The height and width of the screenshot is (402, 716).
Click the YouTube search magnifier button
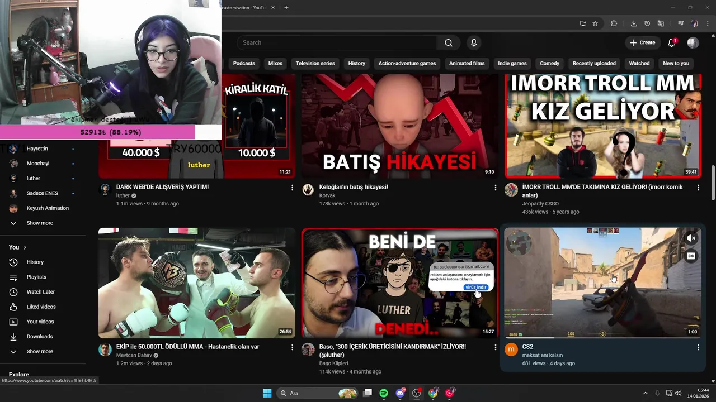pyautogui.click(x=449, y=42)
